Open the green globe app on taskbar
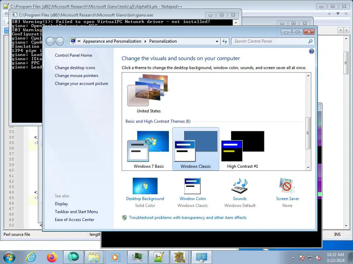Screen dimensions: 353x264 click(73, 257)
